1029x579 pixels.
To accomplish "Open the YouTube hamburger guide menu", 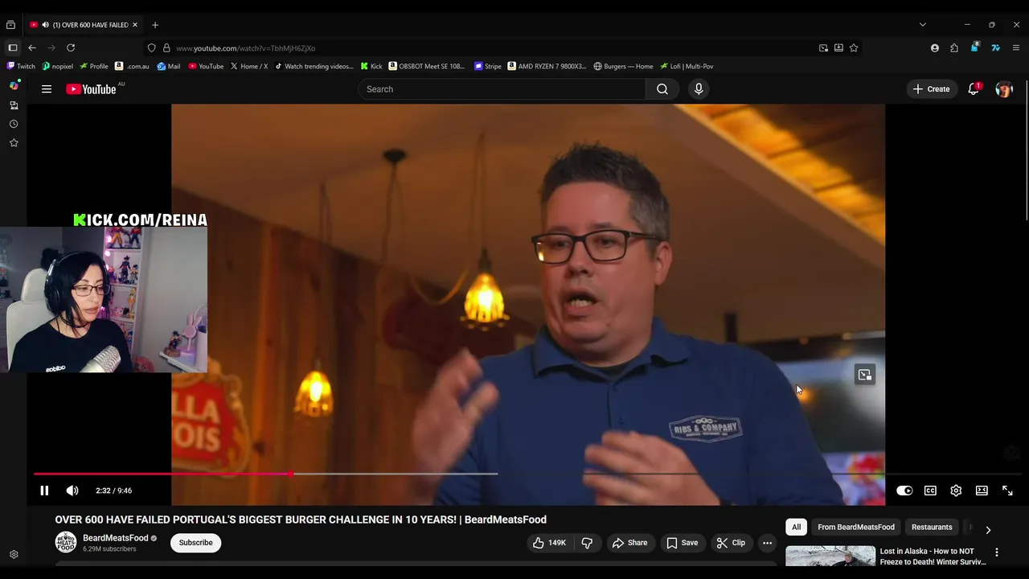I will click(x=47, y=89).
